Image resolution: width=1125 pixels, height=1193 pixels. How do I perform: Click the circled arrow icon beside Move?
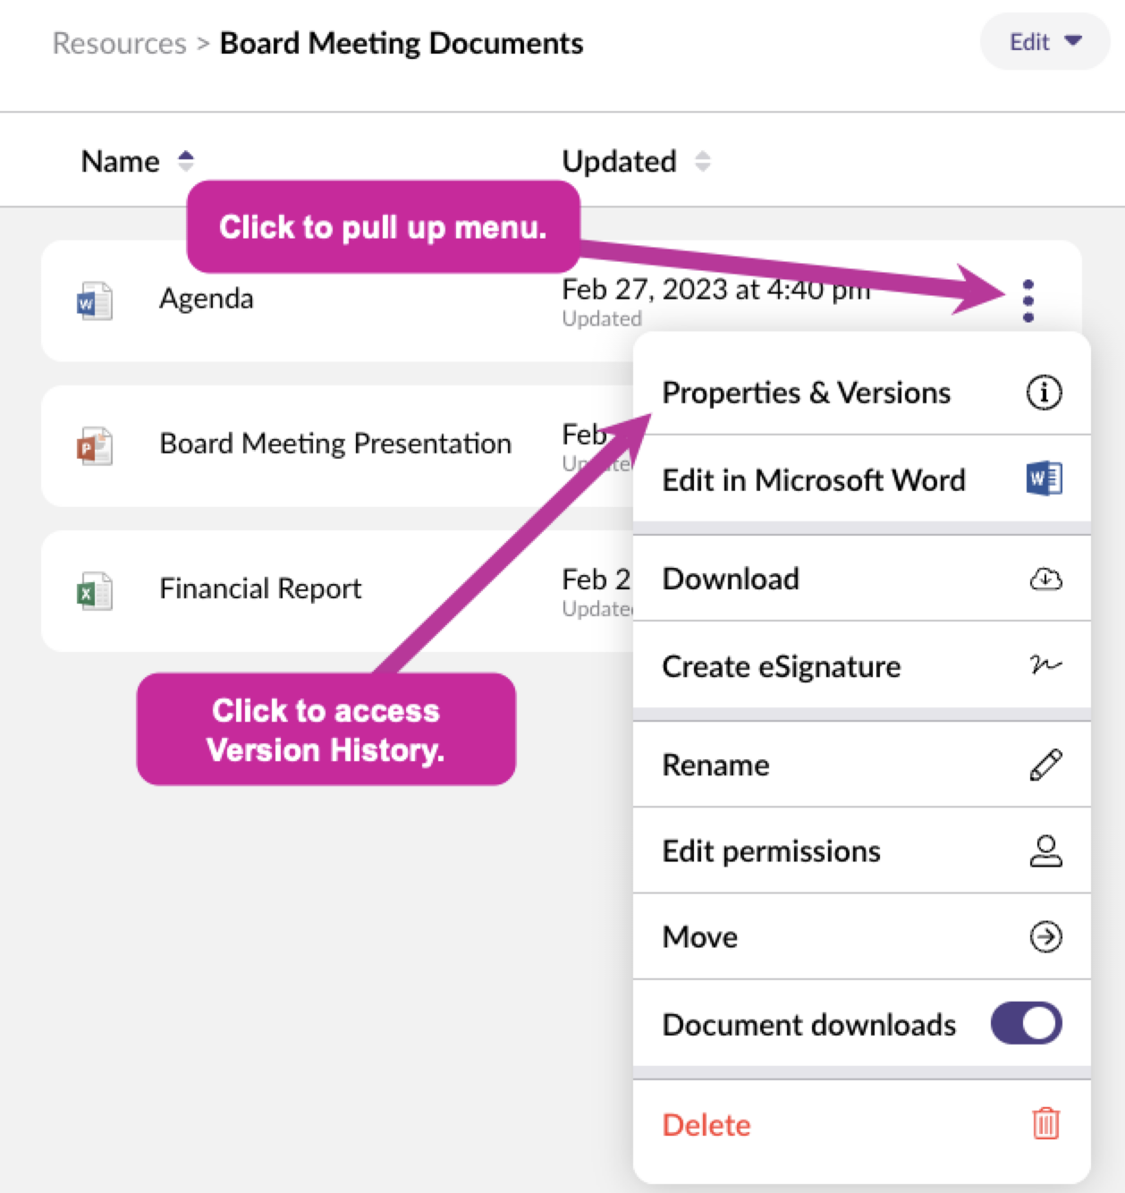click(1045, 936)
